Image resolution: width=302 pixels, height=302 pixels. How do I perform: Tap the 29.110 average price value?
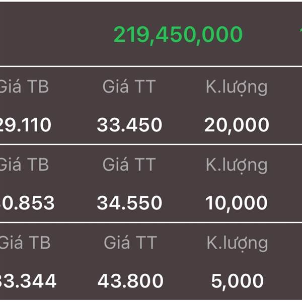point(26,125)
